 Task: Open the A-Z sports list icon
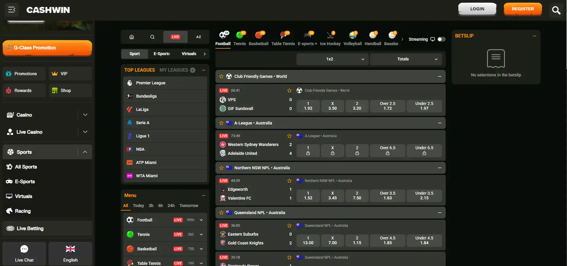pyautogui.click(x=199, y=37)
